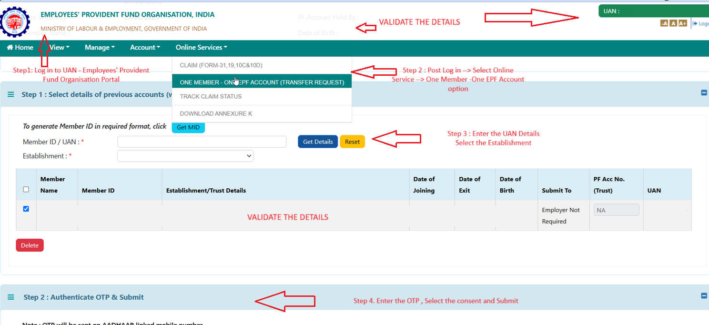Click the red Delete button
This screenshot has width=709, height=325.
30,245
